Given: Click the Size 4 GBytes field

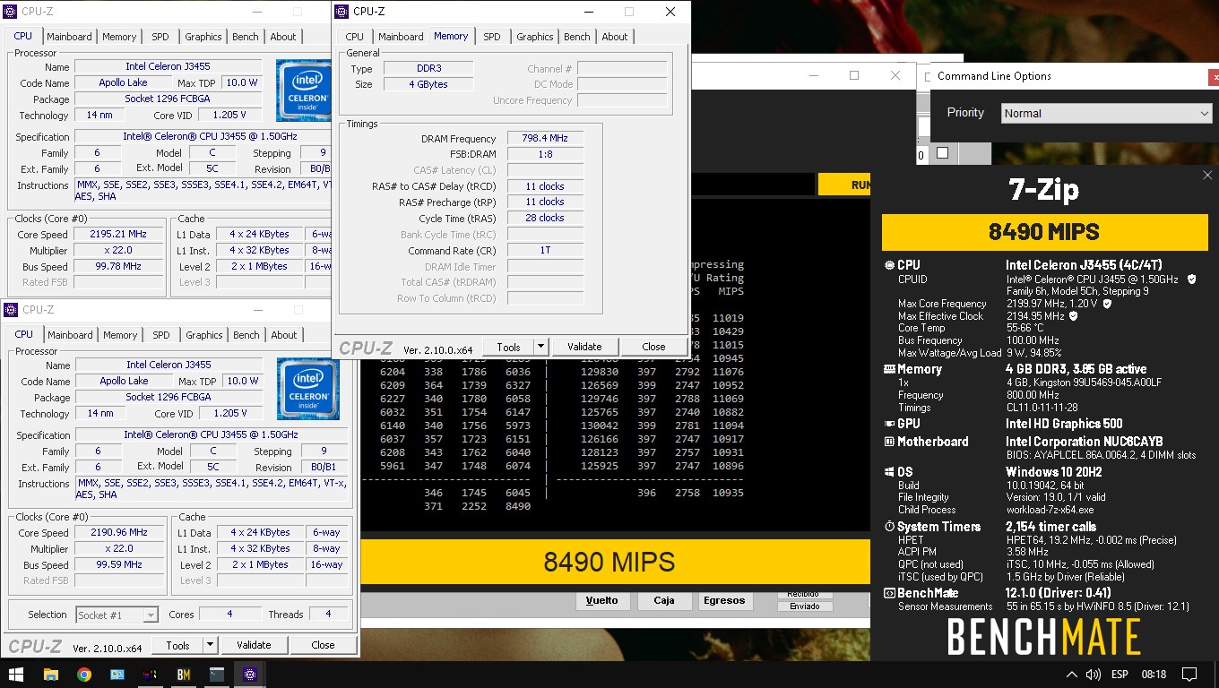Looking at the screenshot, I should coord(428,84).
